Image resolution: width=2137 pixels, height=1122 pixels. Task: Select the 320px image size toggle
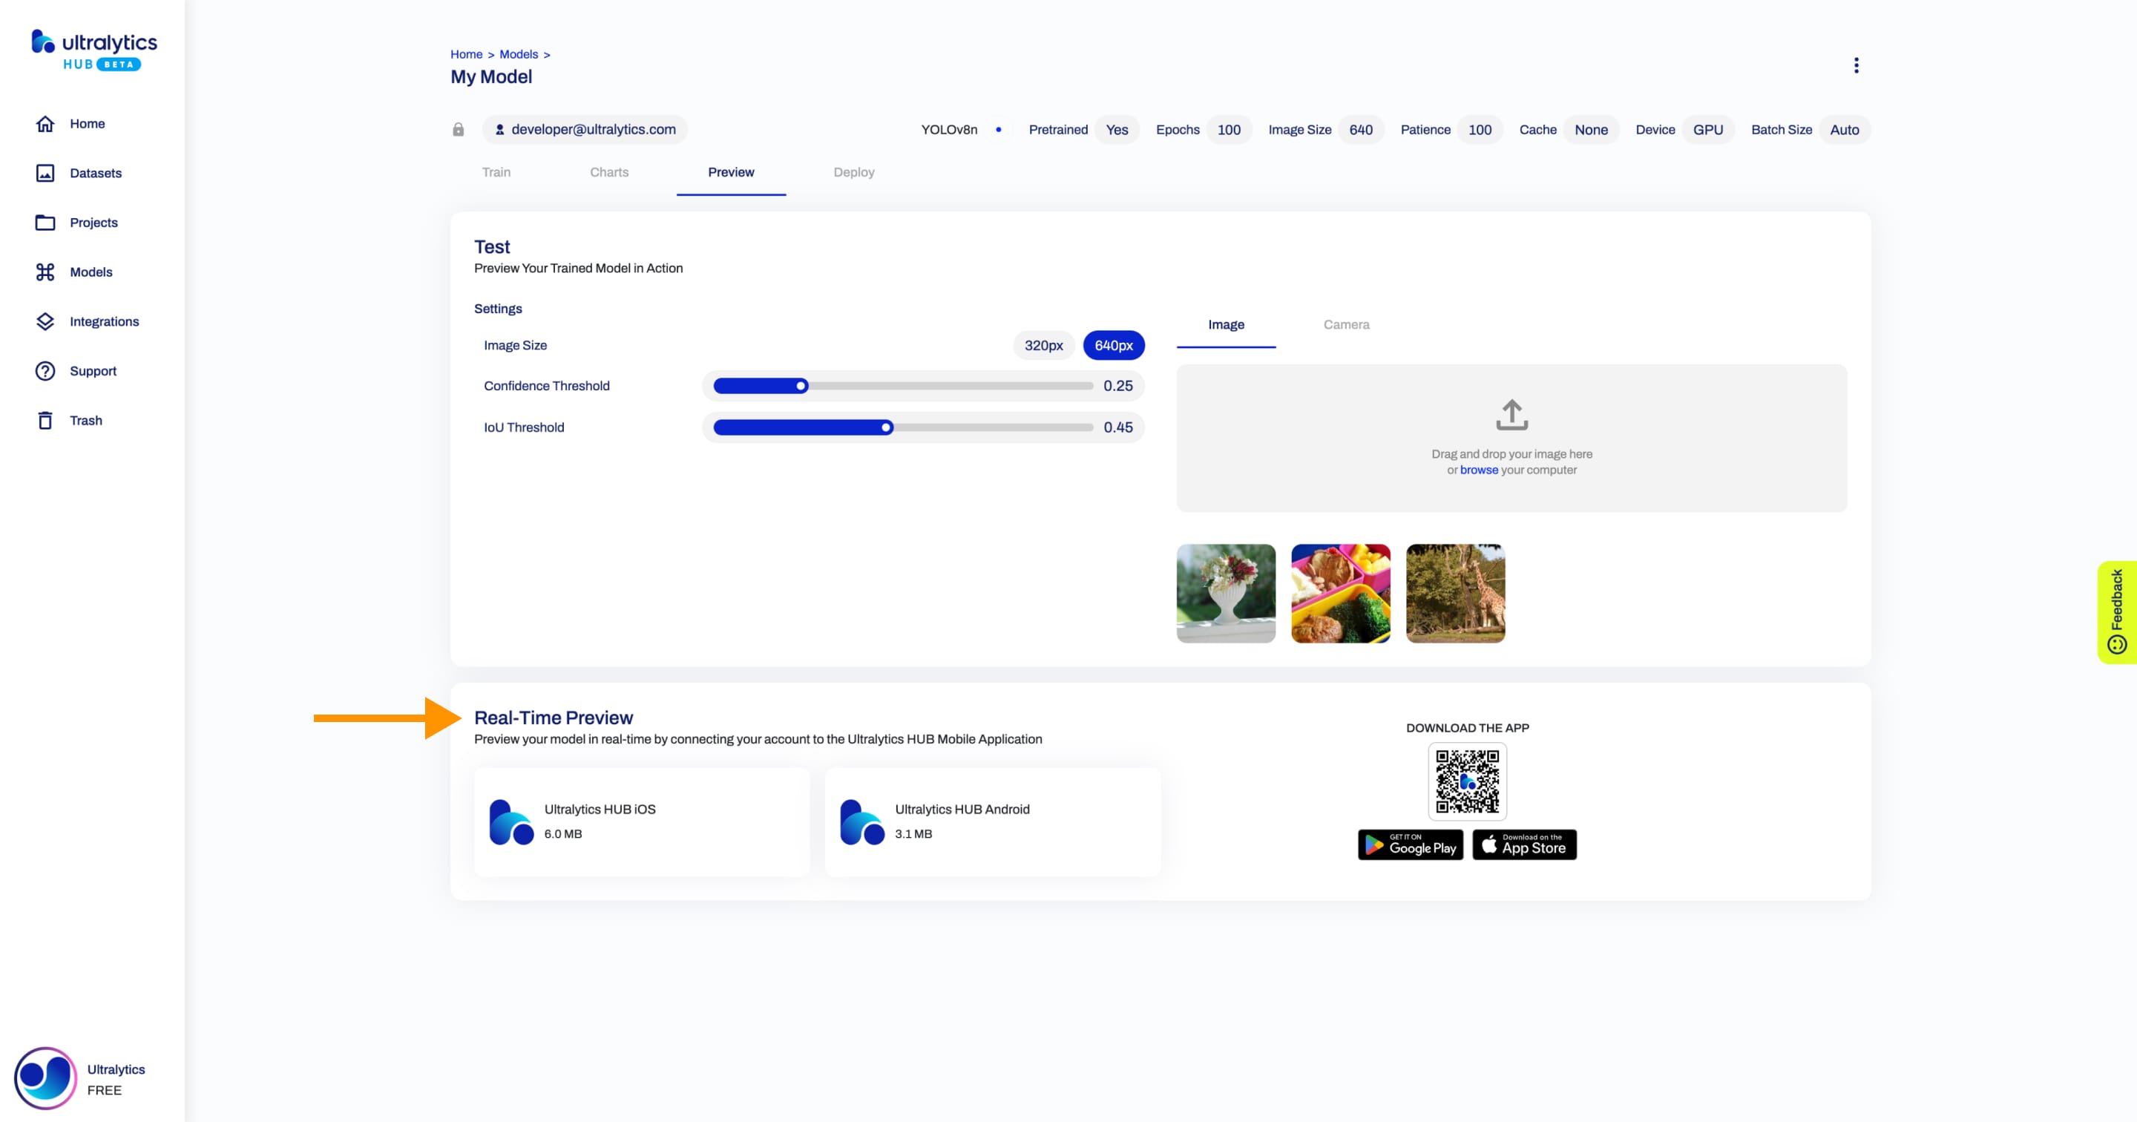coord(1042,344)
